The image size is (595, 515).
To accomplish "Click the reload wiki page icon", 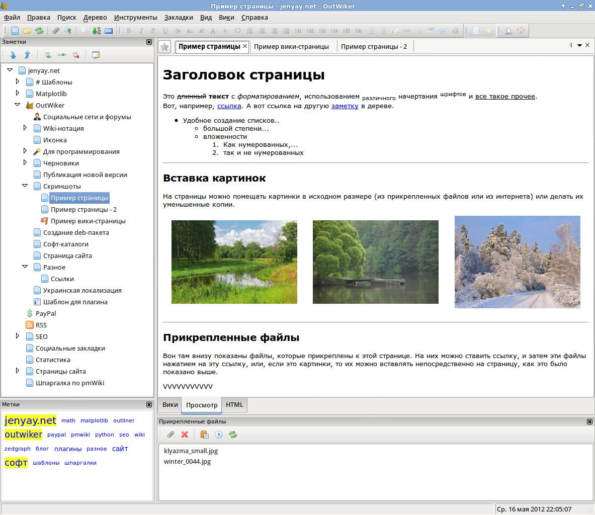I will click(x=39, y=30).
